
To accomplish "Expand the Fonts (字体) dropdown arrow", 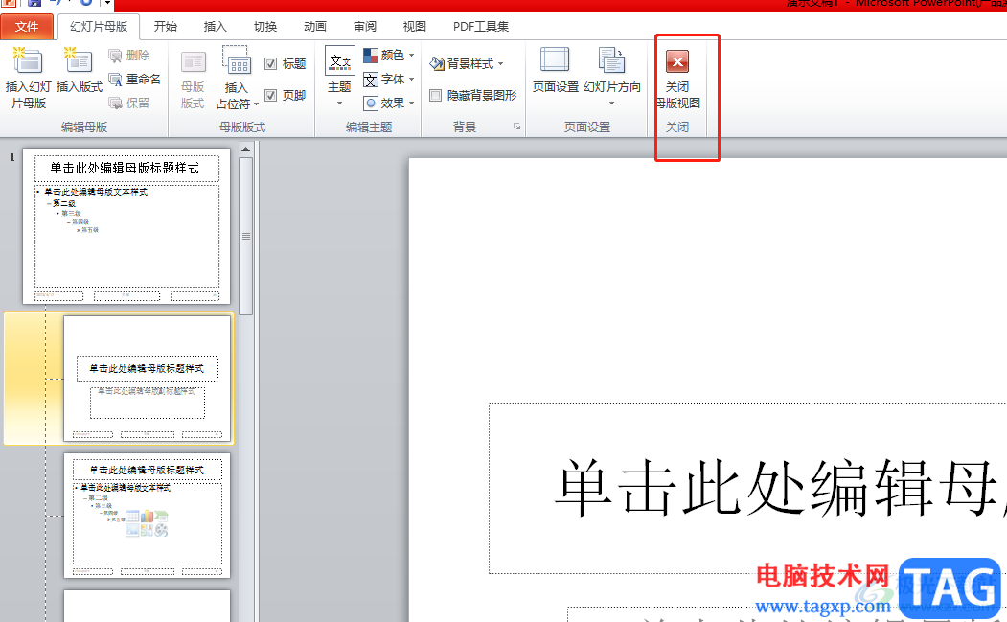I will click(x=412, y=80).
